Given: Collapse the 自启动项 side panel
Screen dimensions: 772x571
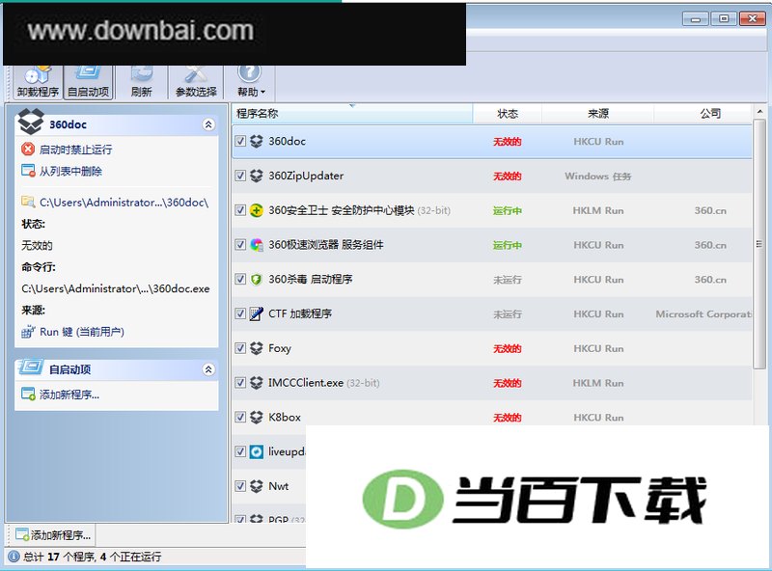Looking at the screenshot, I should click(x=208, y=369).
